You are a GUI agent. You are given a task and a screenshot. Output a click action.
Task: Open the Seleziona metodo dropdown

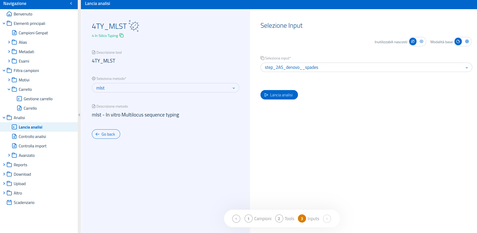click(x=165, y=88)
